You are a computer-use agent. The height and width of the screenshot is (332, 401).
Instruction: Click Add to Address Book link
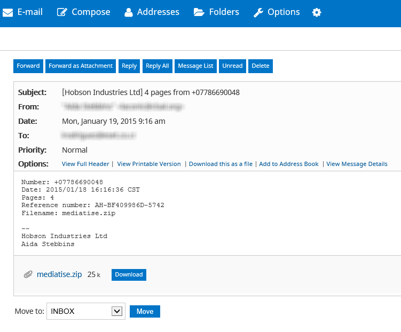289,164
